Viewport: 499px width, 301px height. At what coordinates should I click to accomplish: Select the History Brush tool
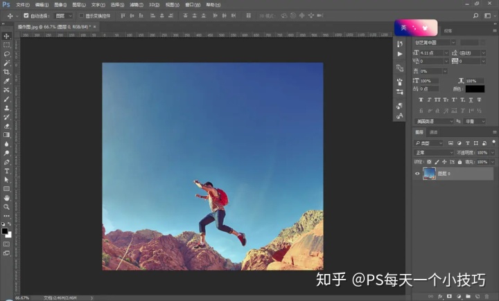(6, 117)
